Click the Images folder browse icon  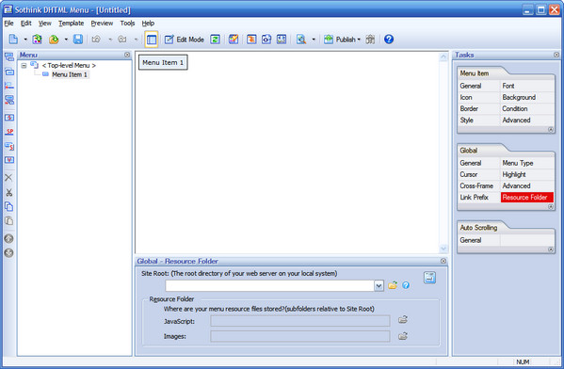tap(403, 336)
